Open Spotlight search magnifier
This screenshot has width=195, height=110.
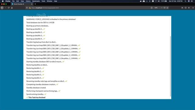[x=186, y=1]
